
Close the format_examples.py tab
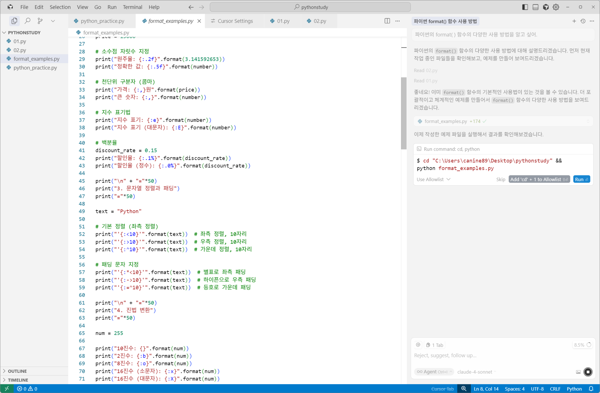pos(199,21)
